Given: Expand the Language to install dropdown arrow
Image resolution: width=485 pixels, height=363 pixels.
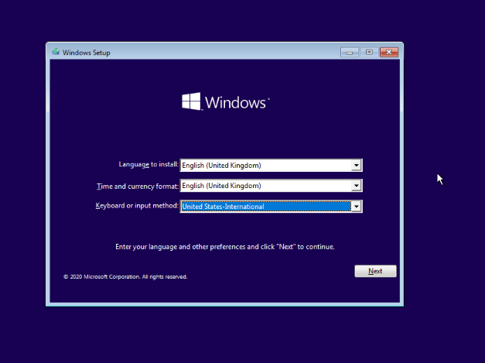Looking at the screenshot, I should (x=356, y=165).
